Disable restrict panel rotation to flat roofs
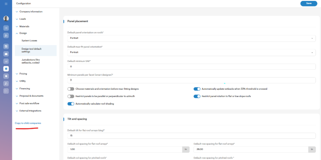This screenshot has height=160, width=321. (197, 96)
